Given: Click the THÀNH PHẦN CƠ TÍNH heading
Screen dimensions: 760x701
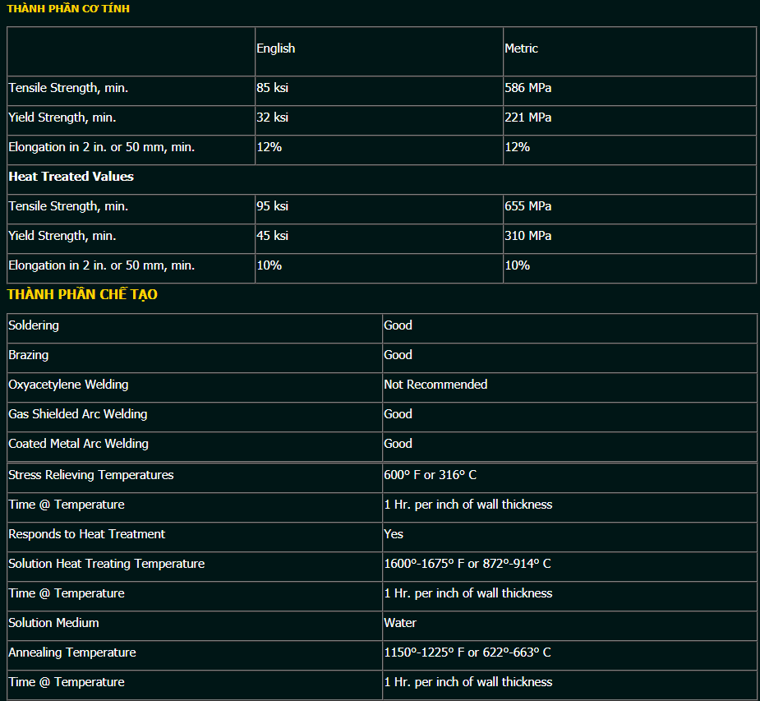Looking at the screenshot, I should pos(68,9).
